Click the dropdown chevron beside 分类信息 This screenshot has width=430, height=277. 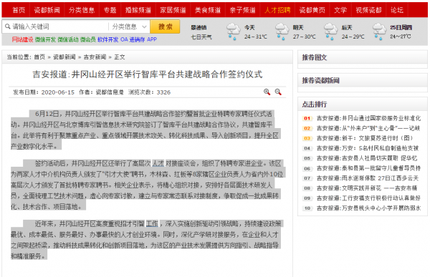pos(144,27)
